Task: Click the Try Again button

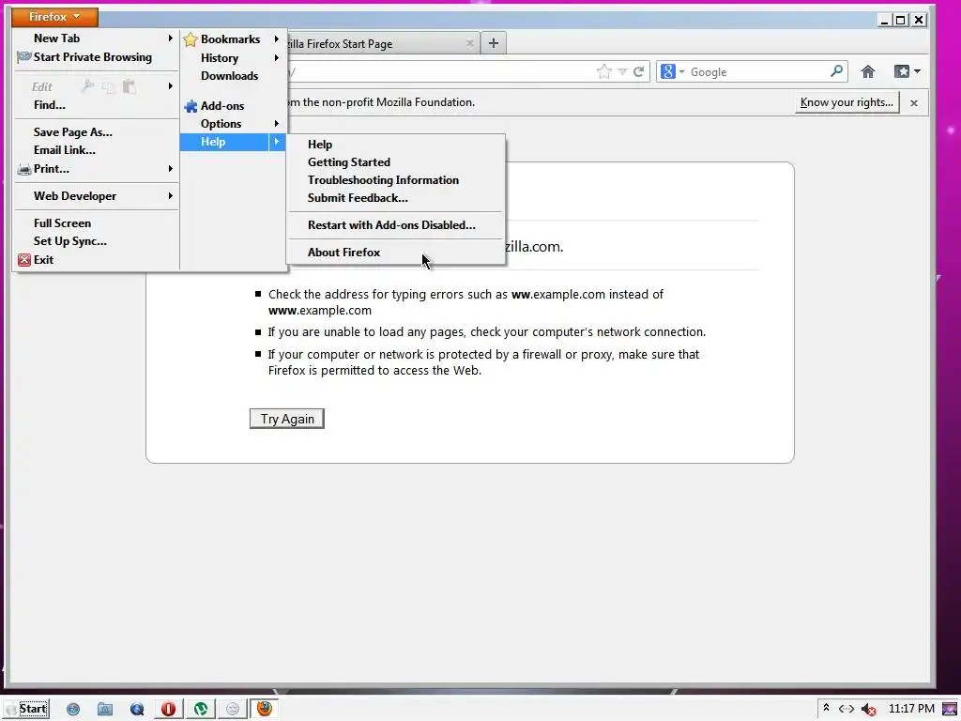Action: coord(287,419)
